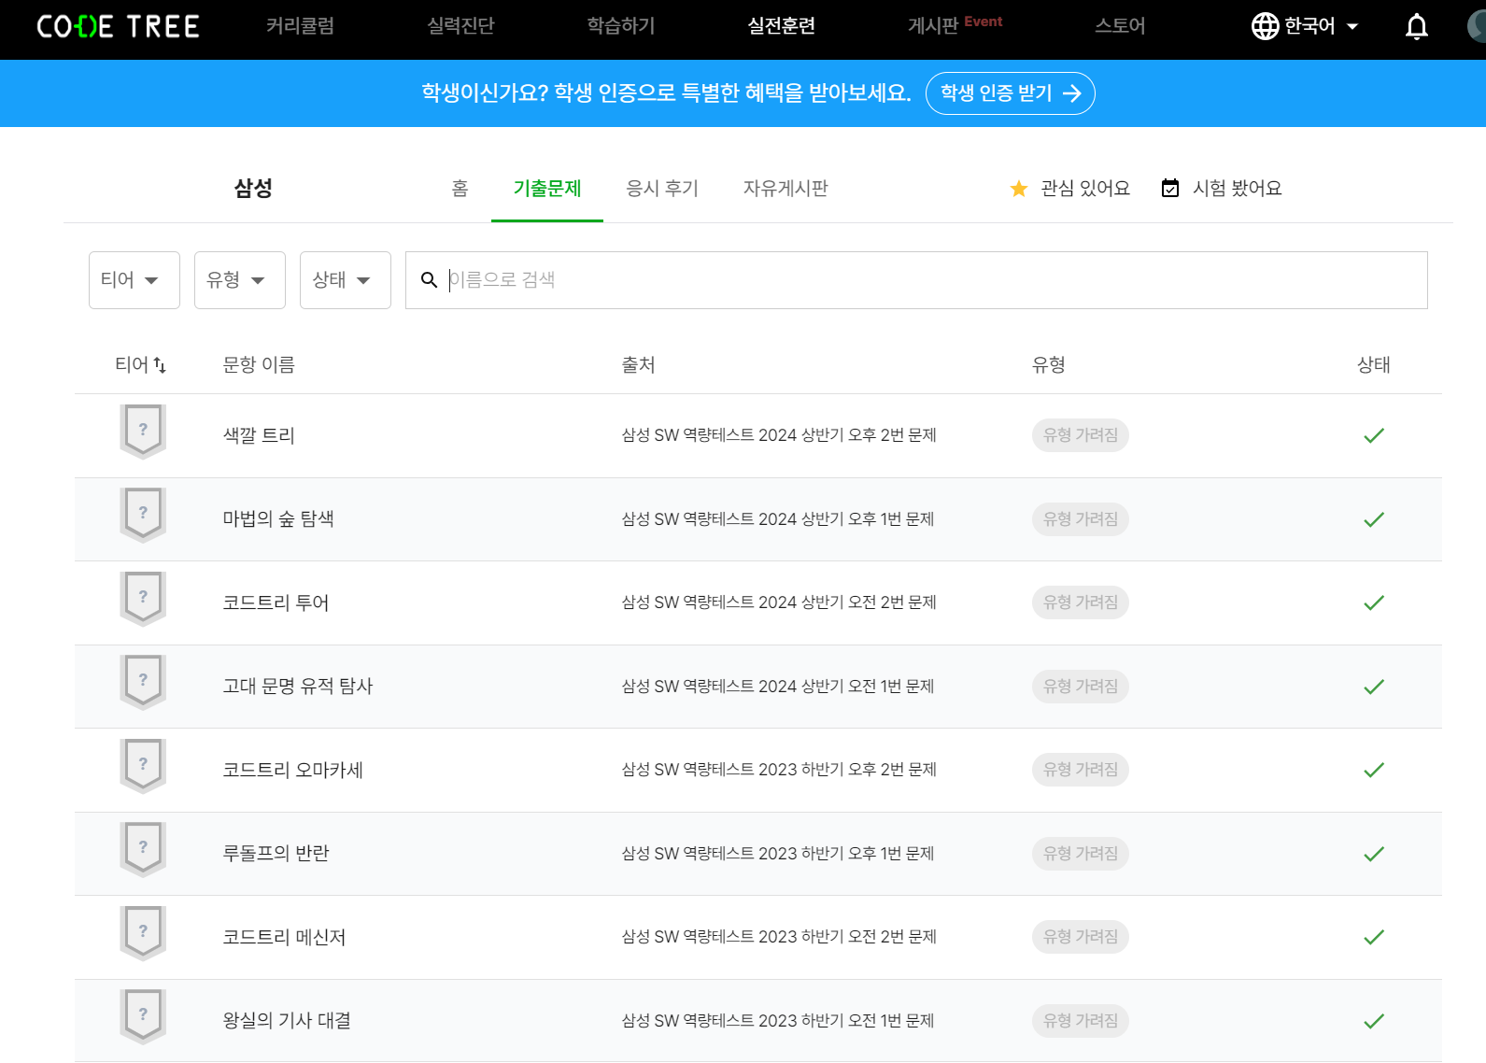The height and width of the screenshot is (1063, 1486).
Task: Open the 티어 filter dropdown
Action: pyautogui.click(x=134, y=280)
